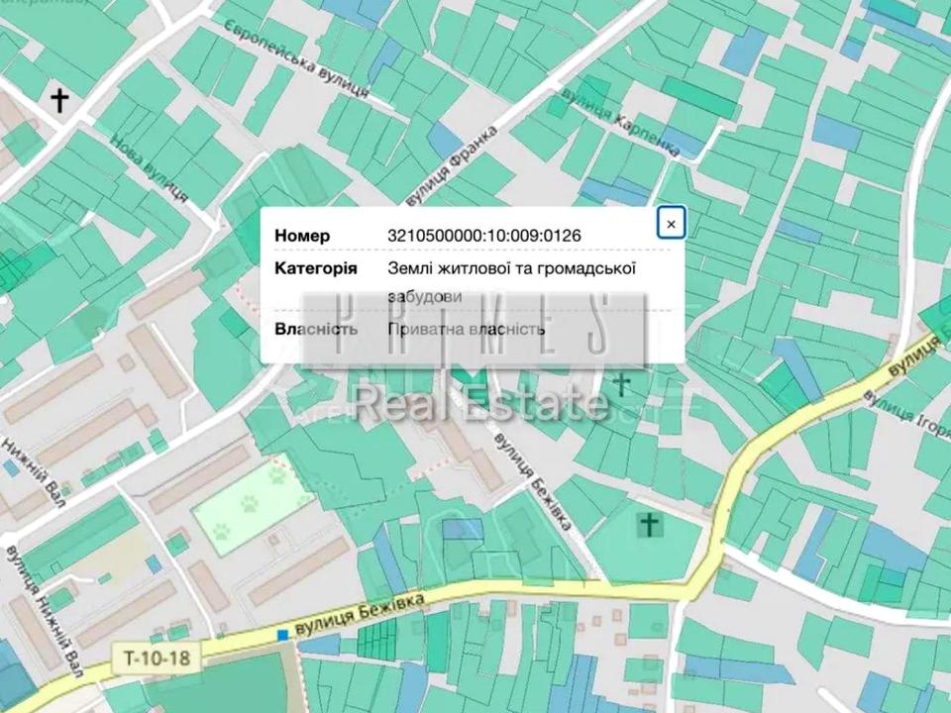The image size is (951, 713).
Task: Click the 'Землі житлової та громадської забудови' category text
Action: pos(510,281)
